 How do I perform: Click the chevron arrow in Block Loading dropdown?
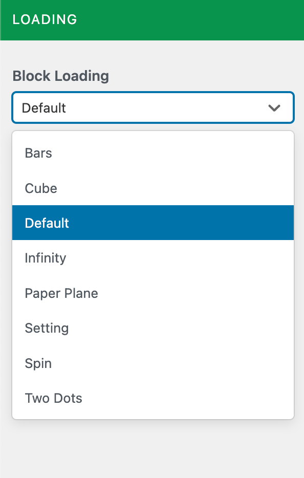274,108
